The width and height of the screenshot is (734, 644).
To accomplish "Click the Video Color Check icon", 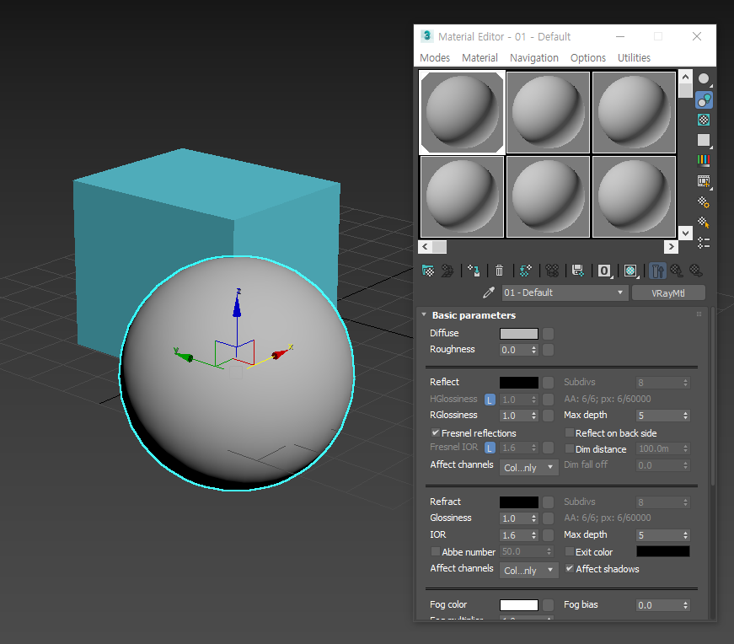I will coord(704,161).
